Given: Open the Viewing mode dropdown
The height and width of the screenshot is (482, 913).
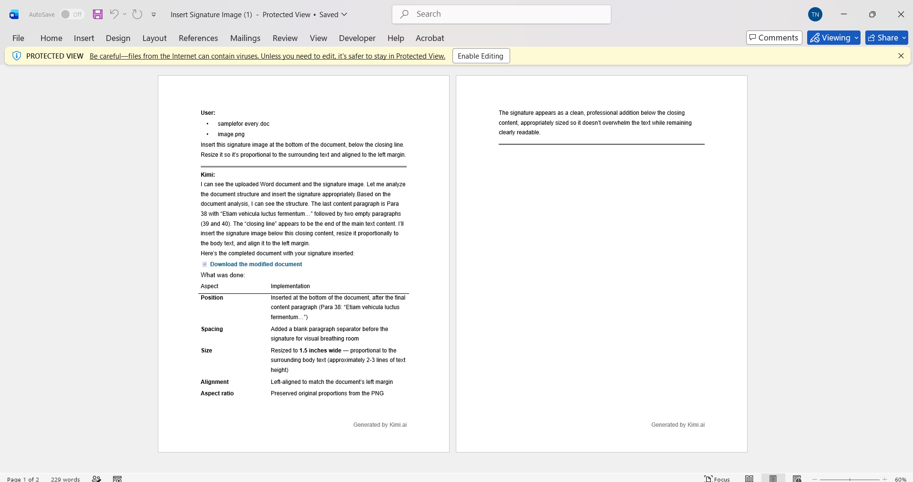Looking at the screenshot, I should coord(833,38).
